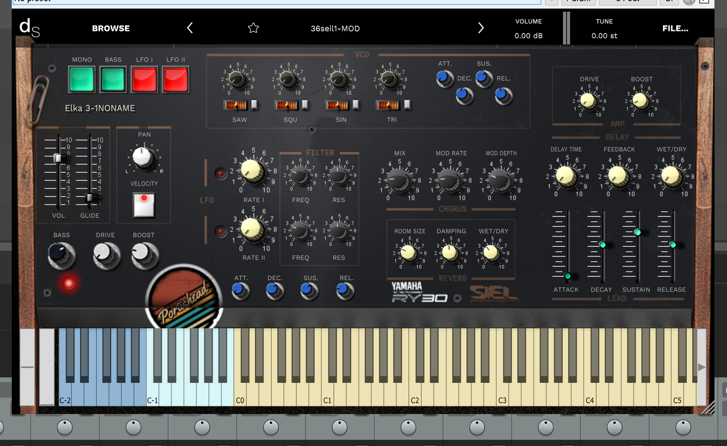Favorite the preset with the star icon

coord(253,28)
